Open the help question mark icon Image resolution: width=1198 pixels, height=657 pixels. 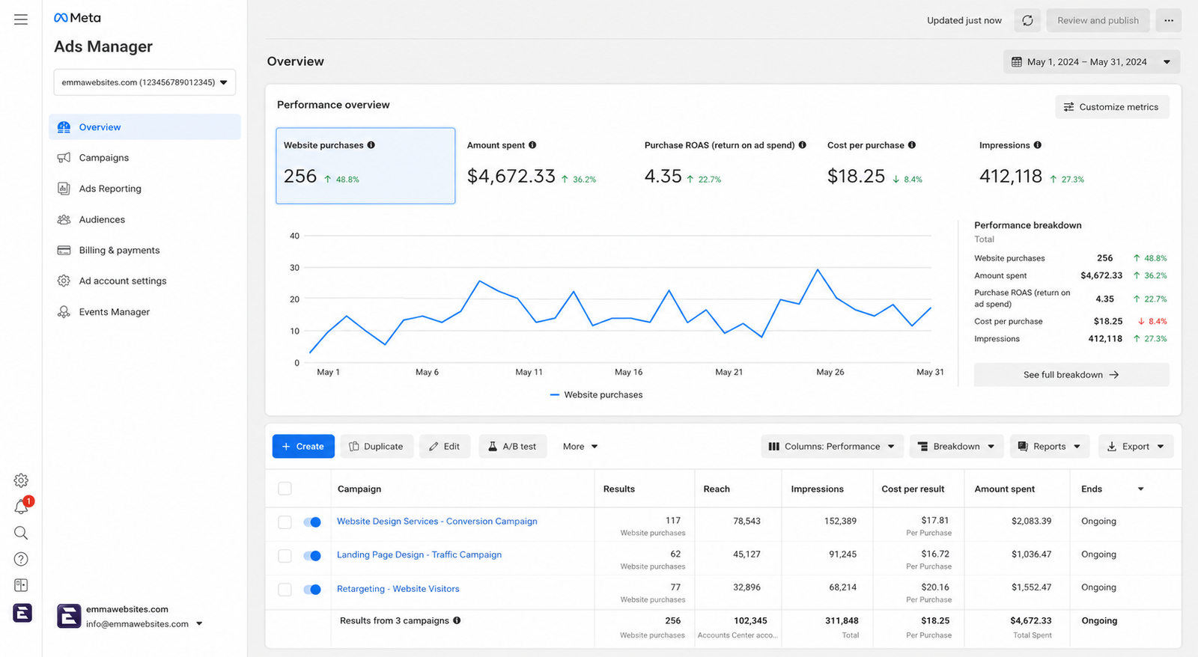[21, 559]
